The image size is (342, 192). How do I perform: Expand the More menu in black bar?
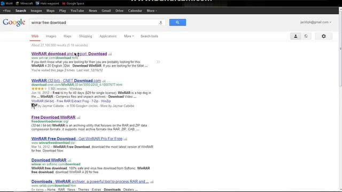coord(152,11)
